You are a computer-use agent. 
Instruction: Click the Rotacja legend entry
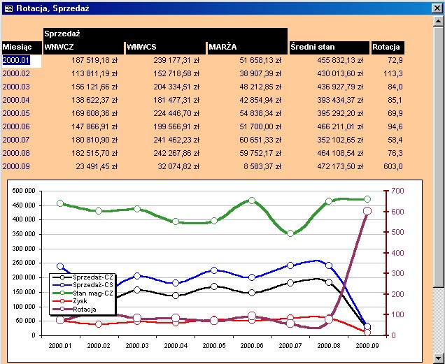click(x=74, y=310)
